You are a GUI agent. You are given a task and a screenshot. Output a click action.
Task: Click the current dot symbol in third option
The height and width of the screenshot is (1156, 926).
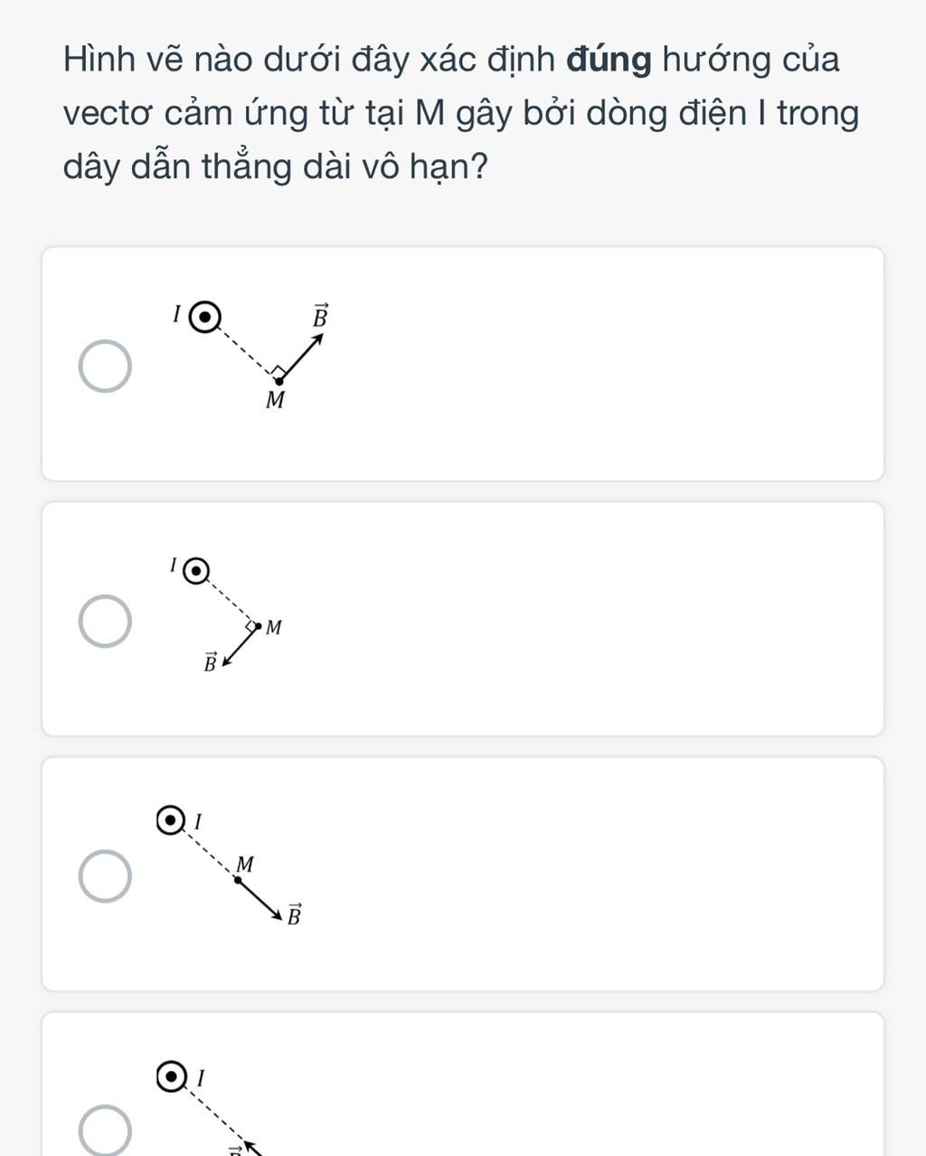tap(170, 821)
